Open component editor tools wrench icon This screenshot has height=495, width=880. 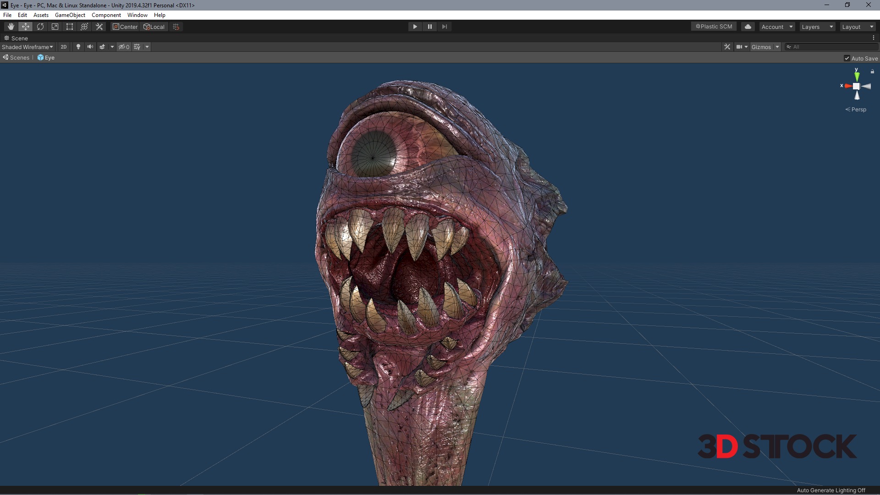pyautogui.click(x=727, y=47)
